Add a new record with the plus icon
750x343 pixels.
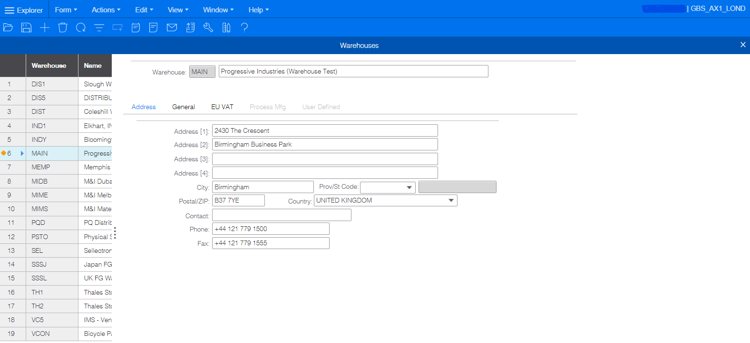[x=44, y=28]
